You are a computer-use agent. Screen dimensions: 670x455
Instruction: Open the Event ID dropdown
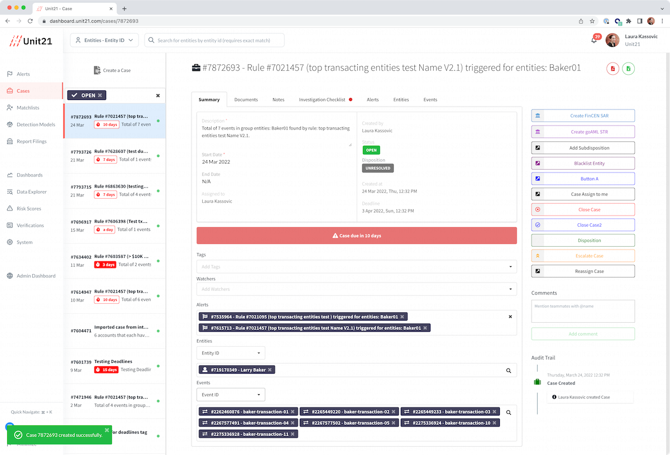coord(231,395)
